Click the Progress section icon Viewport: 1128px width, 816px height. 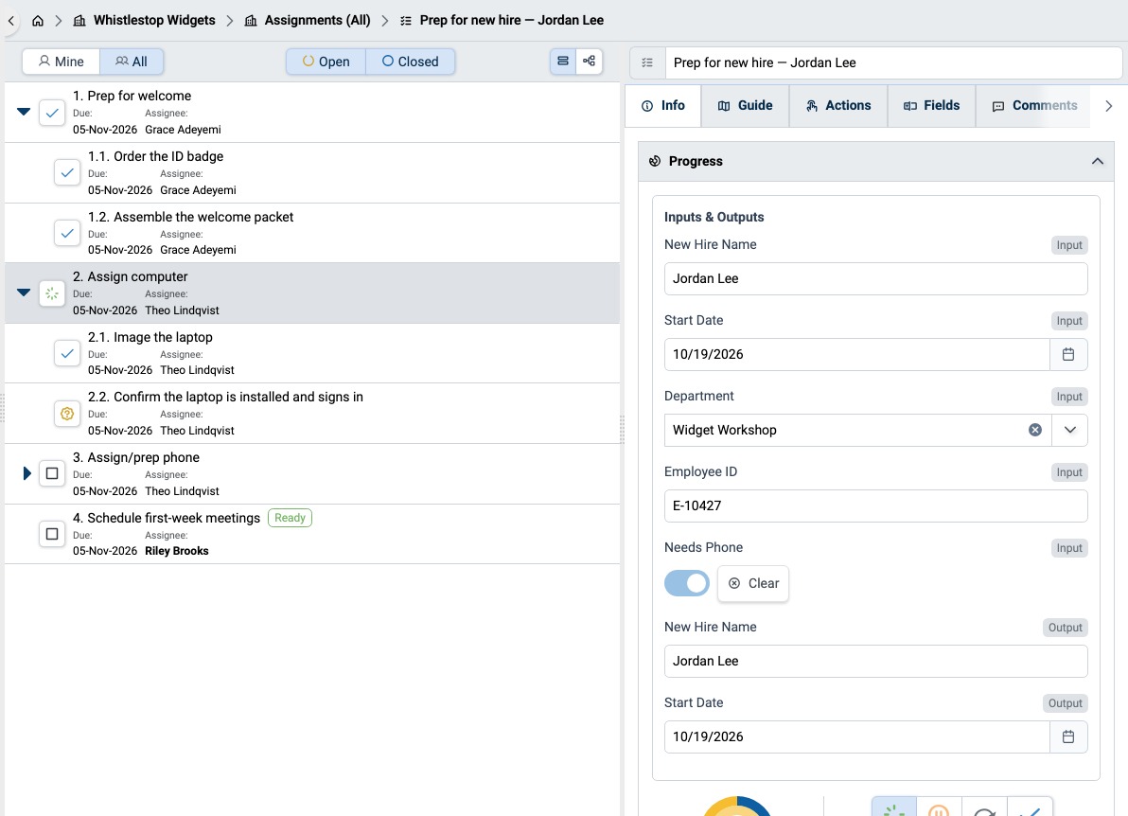(655, 161)
